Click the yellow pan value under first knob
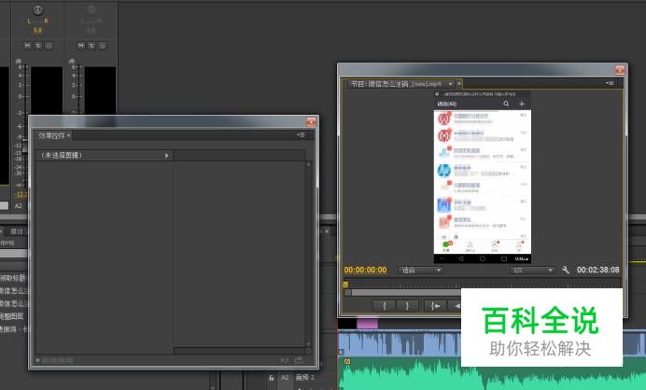The height and width of the screenshot is (390, 646). coord(37,30)
